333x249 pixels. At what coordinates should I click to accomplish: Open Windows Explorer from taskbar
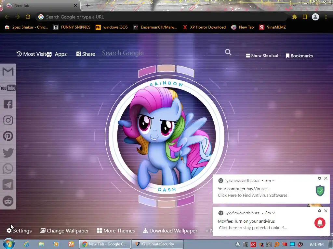(x=41, y=244)
